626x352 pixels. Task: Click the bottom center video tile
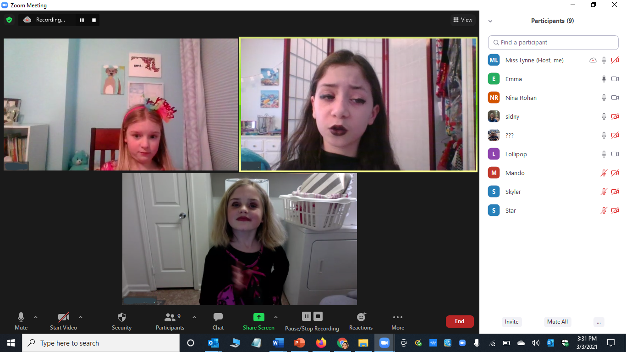[x=240, y=239]
